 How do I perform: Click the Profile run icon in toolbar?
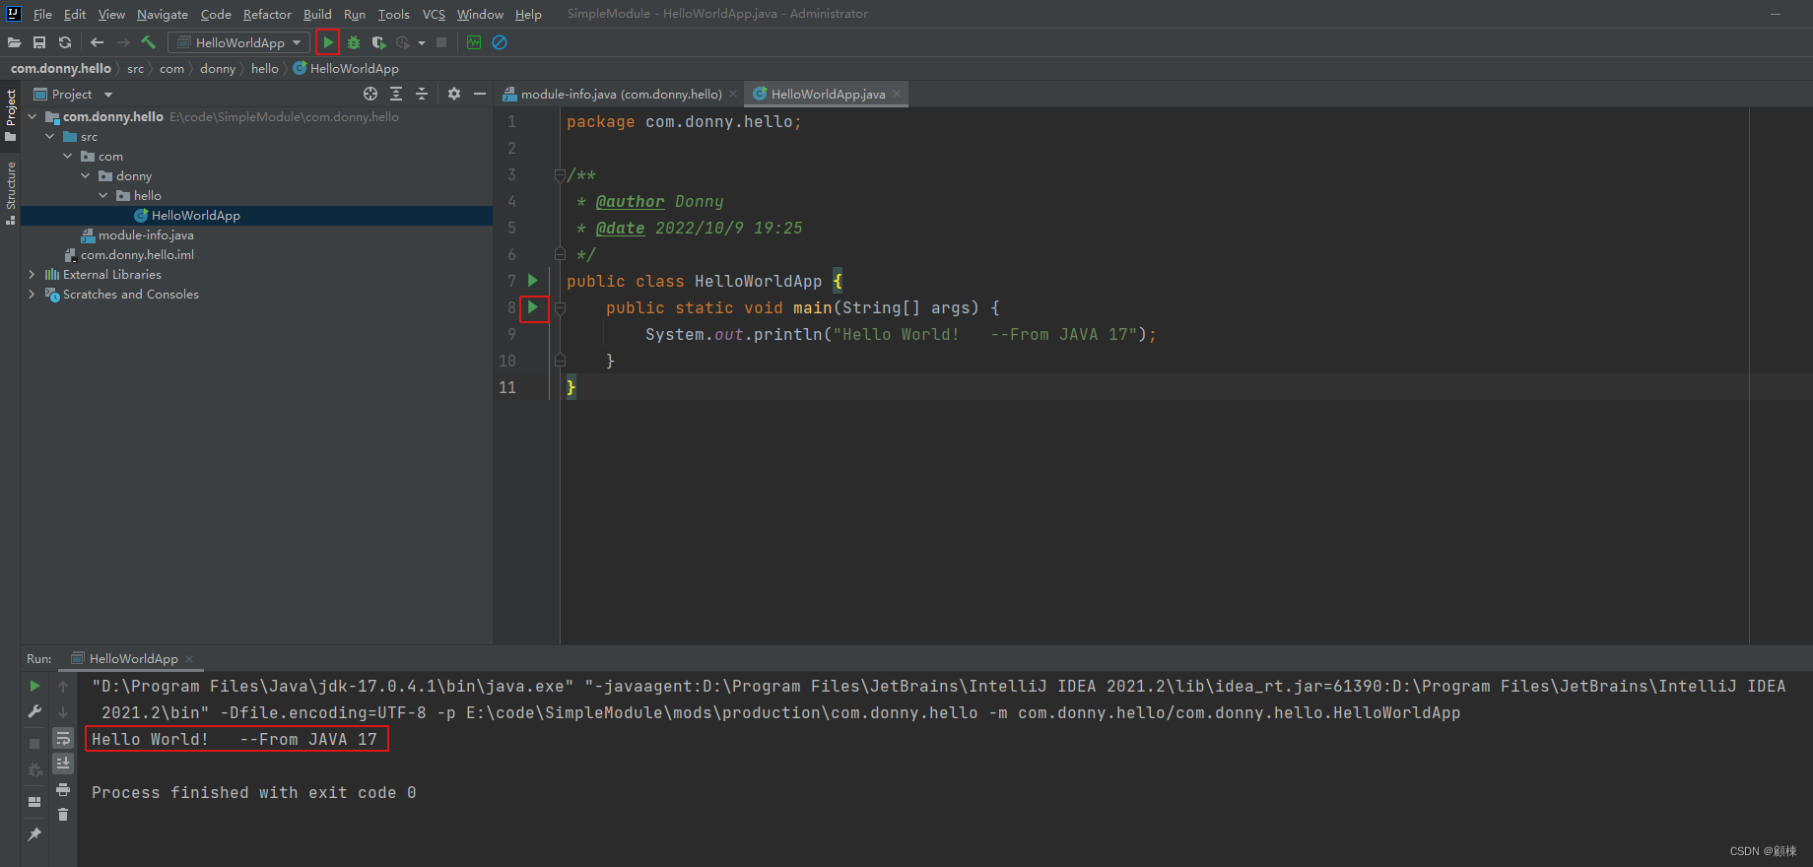(403, 42)
